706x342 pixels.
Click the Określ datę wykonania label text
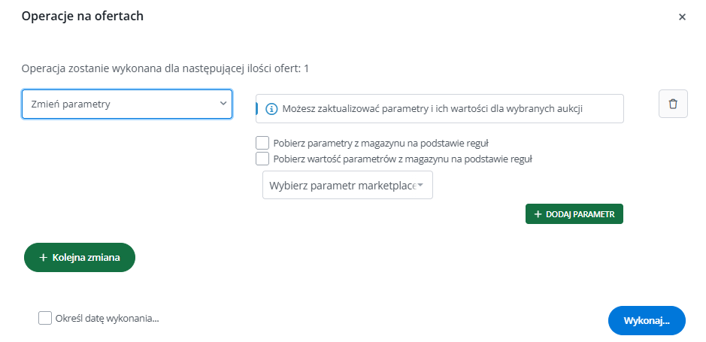click(108, 318)
